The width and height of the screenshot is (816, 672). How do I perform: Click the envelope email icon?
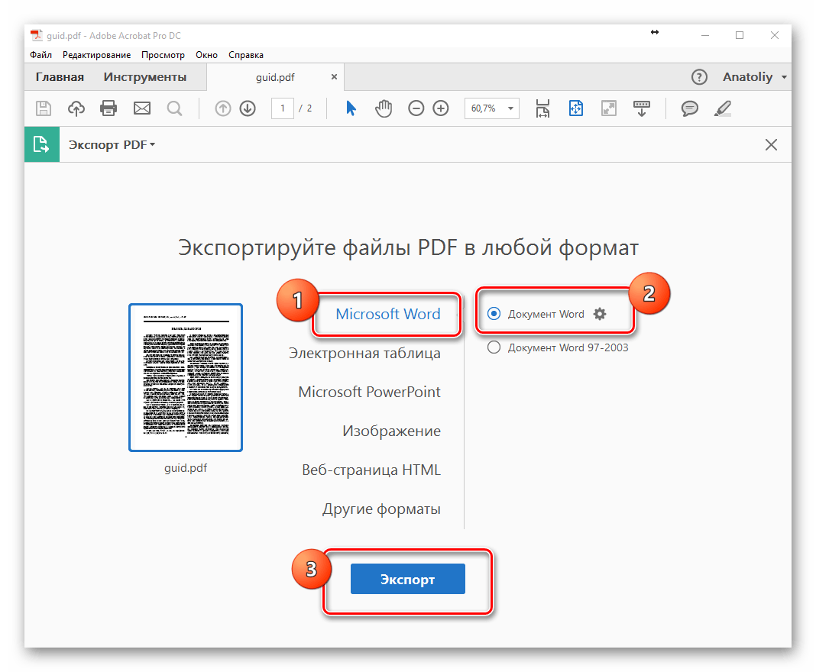142,108
